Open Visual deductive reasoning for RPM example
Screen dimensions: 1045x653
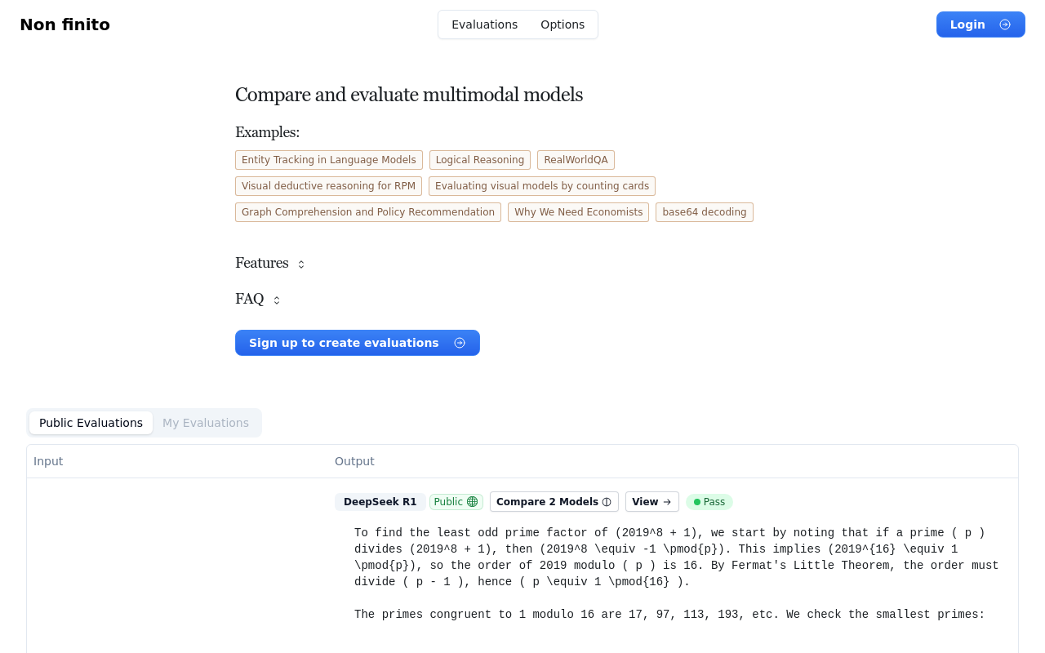(x=328, y=186)
